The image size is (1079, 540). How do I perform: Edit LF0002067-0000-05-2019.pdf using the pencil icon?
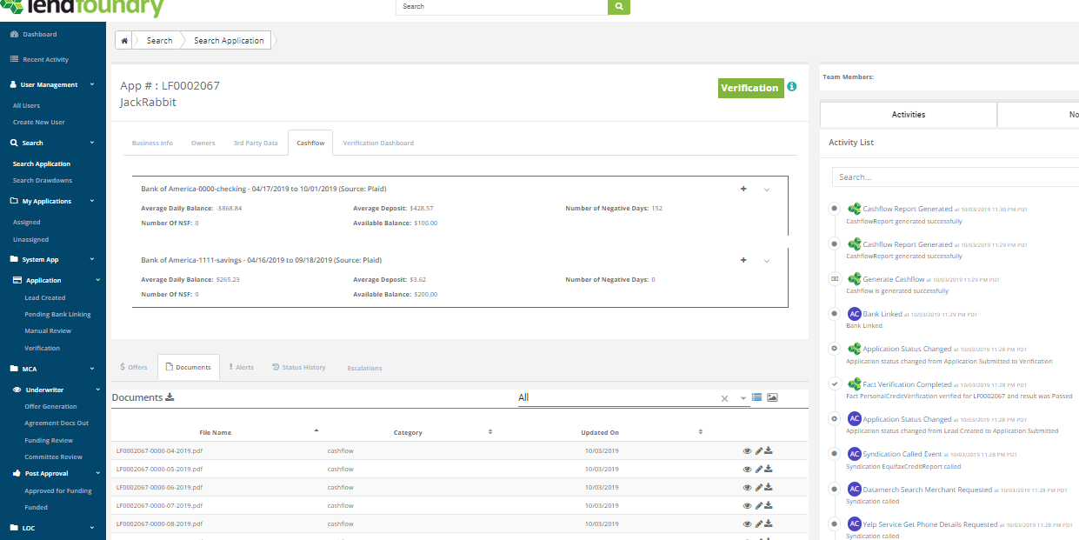coord(757,469)
